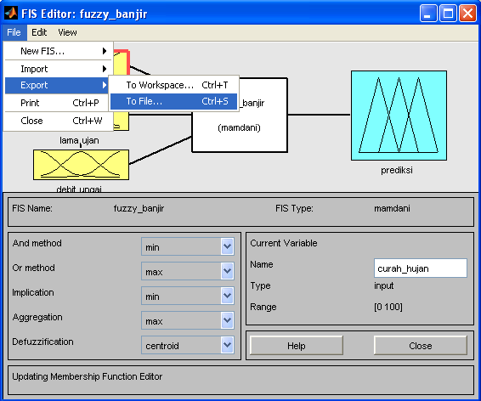Image resolution: width=481 pixels, height=401 pixels.
Task: Click the status text Updating Membership Function Editor
Action: coord(88,376)
